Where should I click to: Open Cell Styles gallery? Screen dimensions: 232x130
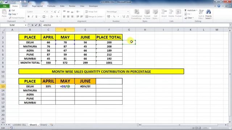click(x=156, y=14)
